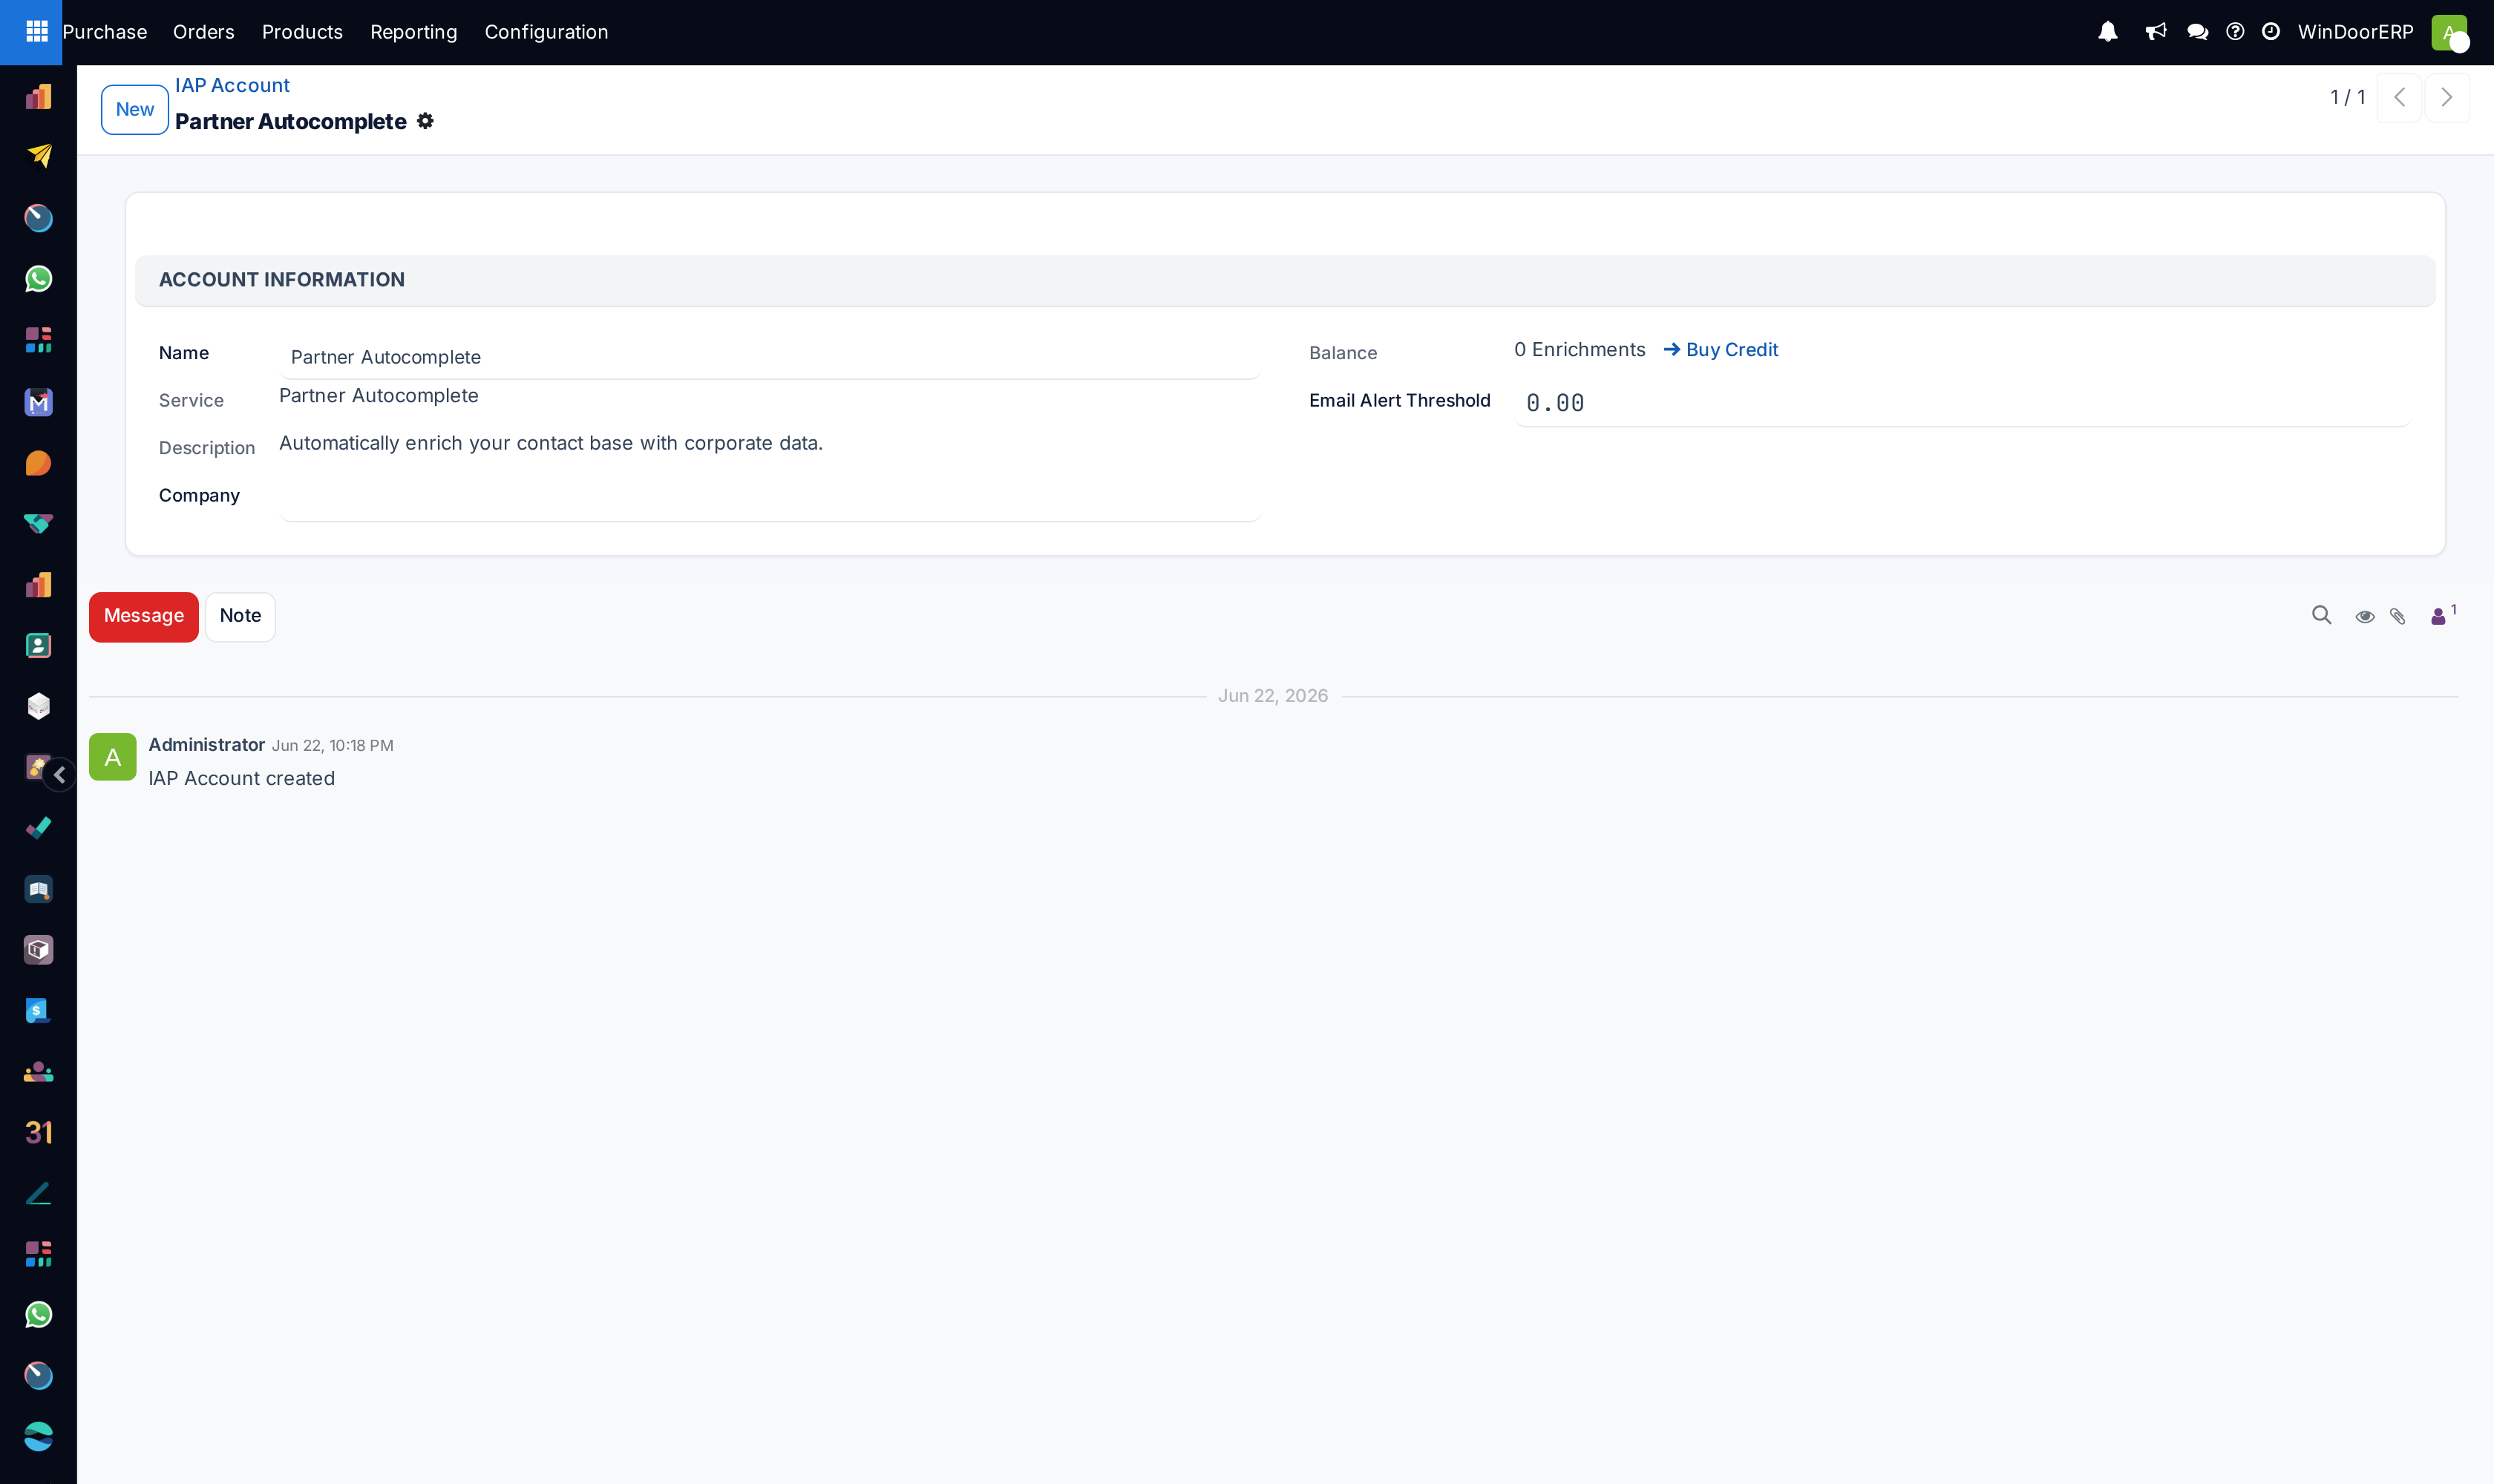
Task: Open the handshake CRM app
Action: [x=38, y=524]
